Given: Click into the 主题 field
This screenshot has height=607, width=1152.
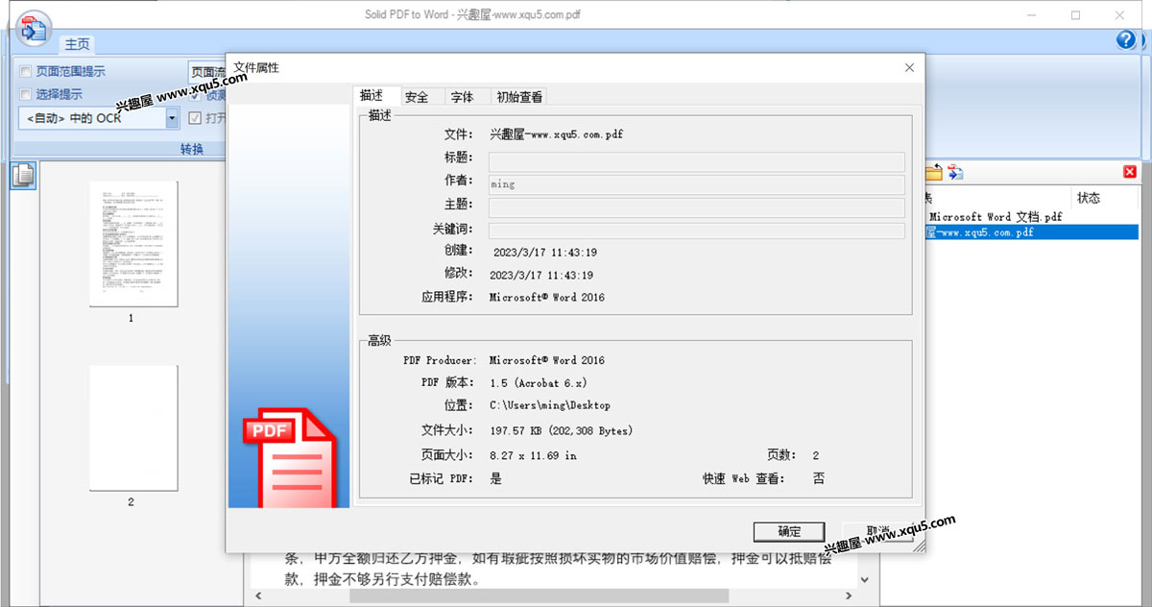Looking at the screenshot, I should tap(697, 207).
